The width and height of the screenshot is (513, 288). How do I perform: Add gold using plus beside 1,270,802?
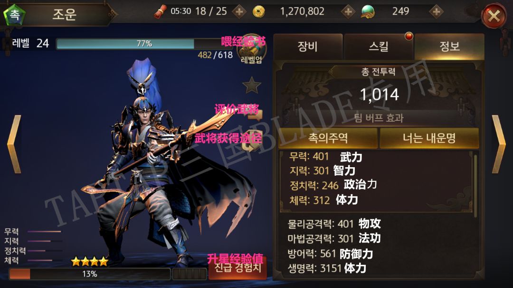click(348, 12)
